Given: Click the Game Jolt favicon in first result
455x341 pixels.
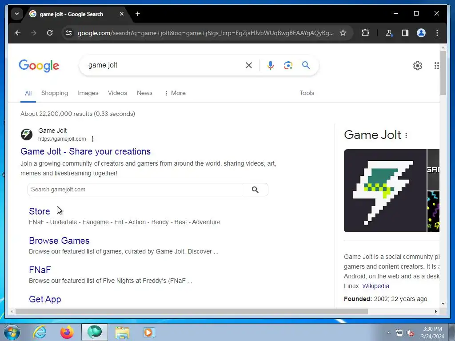Looking at the screenshot, I should coord(27,135).
